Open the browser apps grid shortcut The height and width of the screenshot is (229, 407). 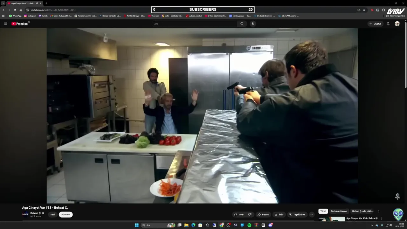coord(3,16)
